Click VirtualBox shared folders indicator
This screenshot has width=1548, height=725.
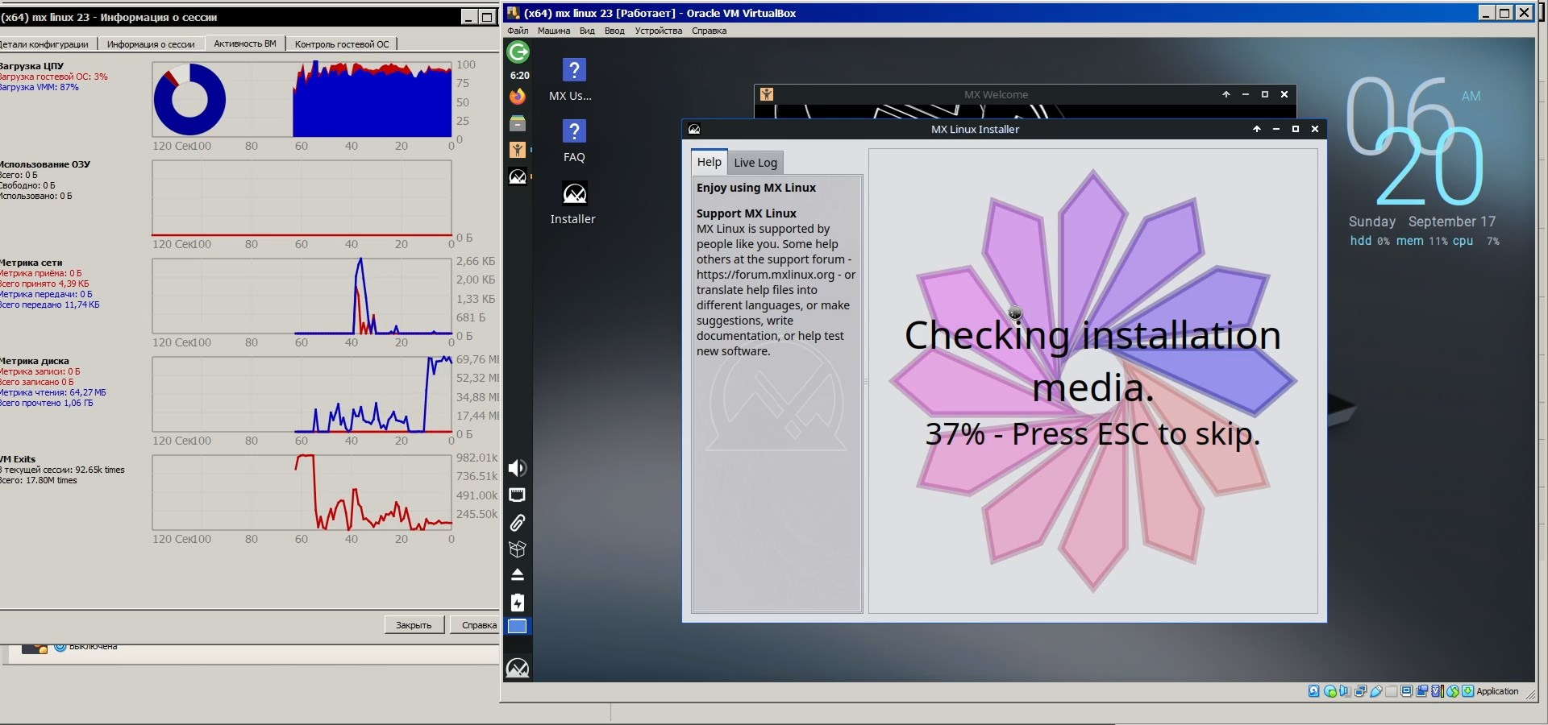(1392, 691)
